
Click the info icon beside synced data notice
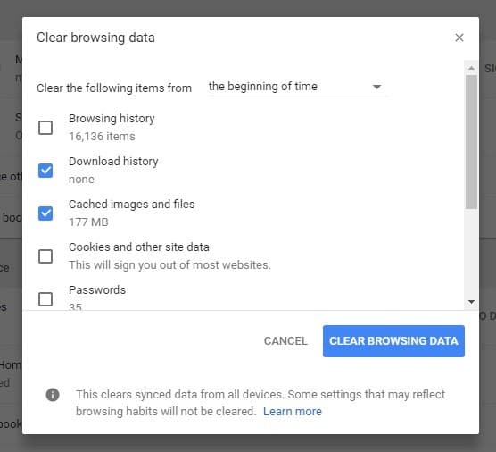[53, 395]
